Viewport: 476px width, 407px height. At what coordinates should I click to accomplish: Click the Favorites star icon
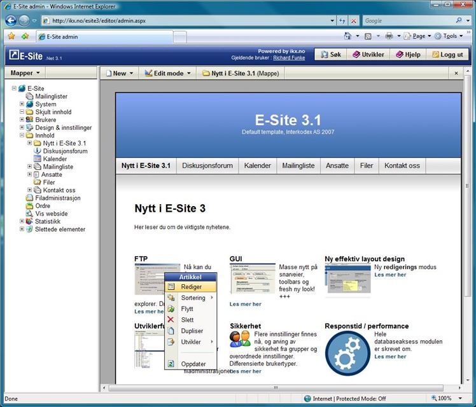[11, 36]
